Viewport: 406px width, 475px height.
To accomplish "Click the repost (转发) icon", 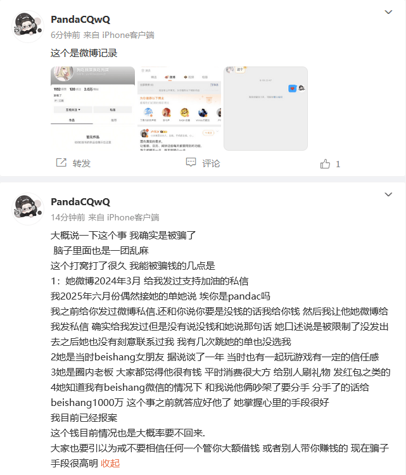I will click(61, 163).
